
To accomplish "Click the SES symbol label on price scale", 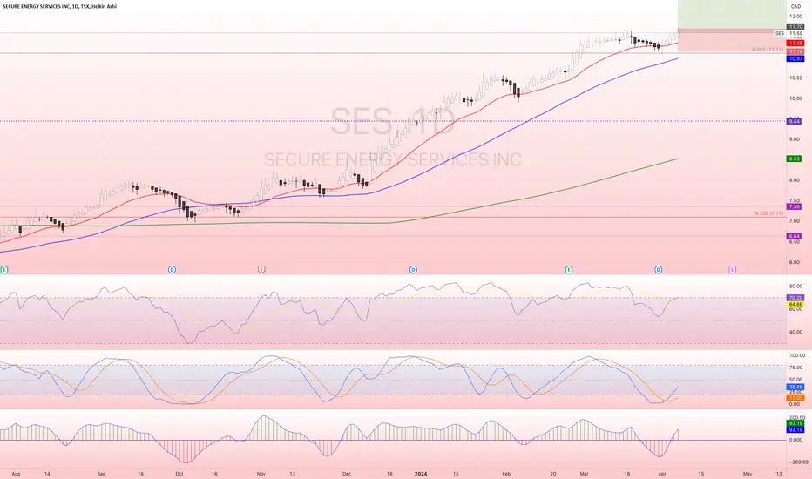I will pos(780,33).
